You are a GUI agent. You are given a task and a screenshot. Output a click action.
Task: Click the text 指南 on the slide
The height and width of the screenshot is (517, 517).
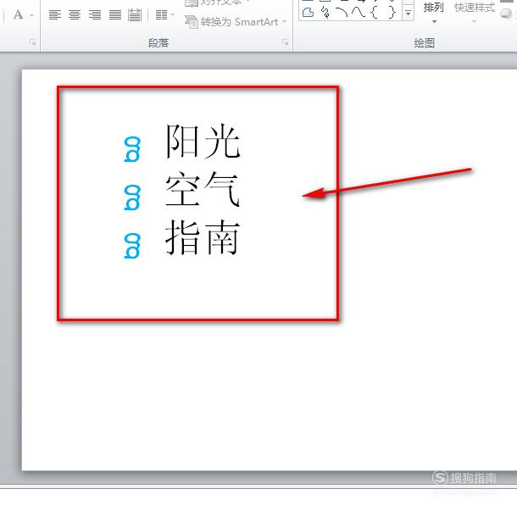click(203, 237)
